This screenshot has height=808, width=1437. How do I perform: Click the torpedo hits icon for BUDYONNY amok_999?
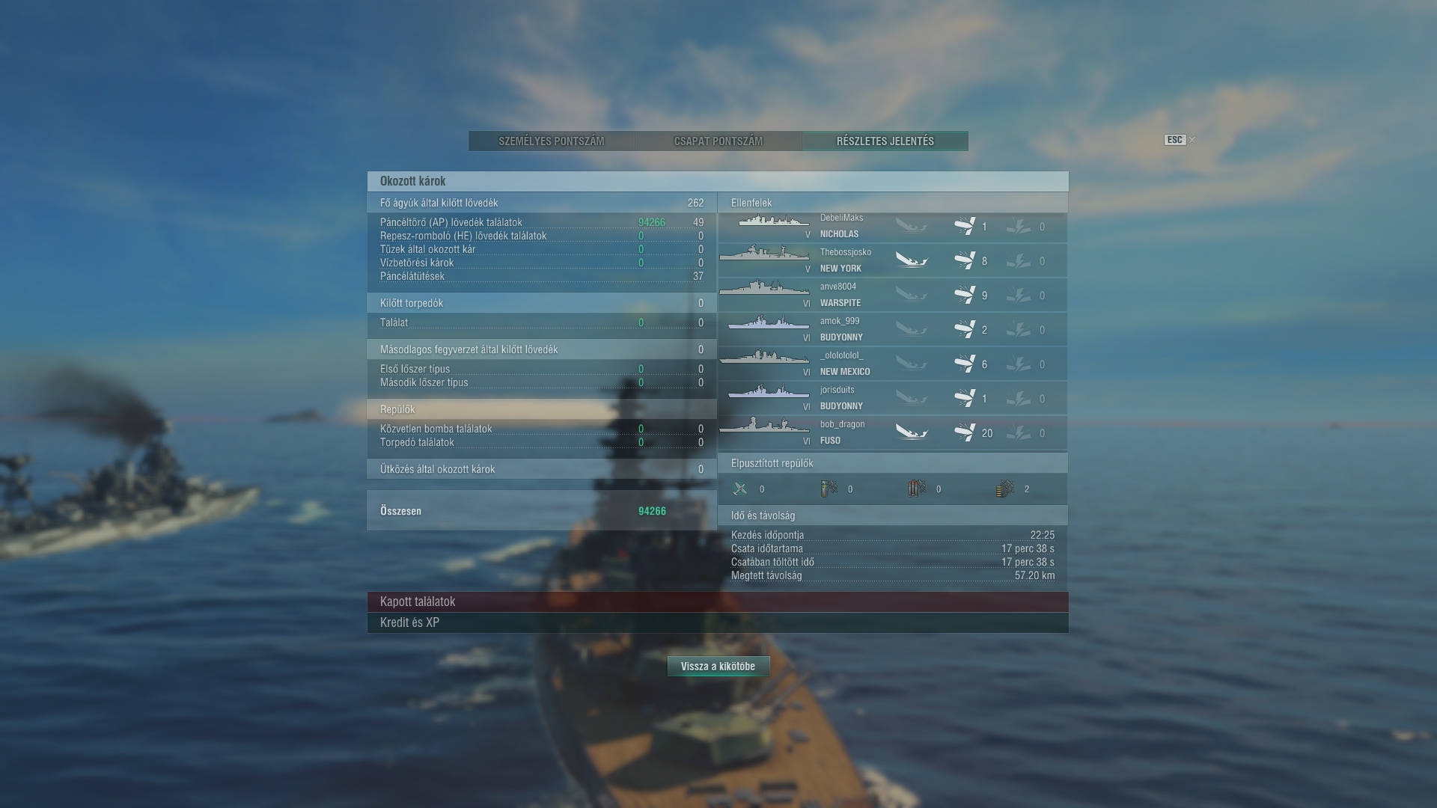point(1018,329)
